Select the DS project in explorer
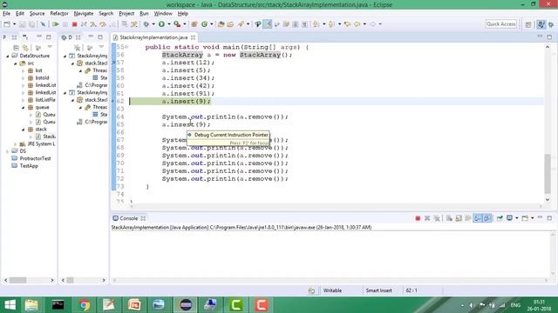This screenshot has height=313, width=558. pos(23,151)
